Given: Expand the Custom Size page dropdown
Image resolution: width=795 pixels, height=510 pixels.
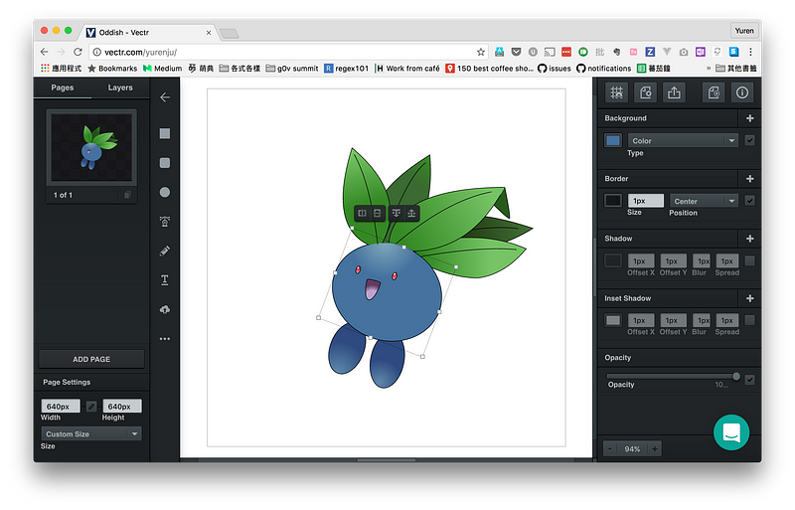Looking at the screenshot, I should coord(91,433).
